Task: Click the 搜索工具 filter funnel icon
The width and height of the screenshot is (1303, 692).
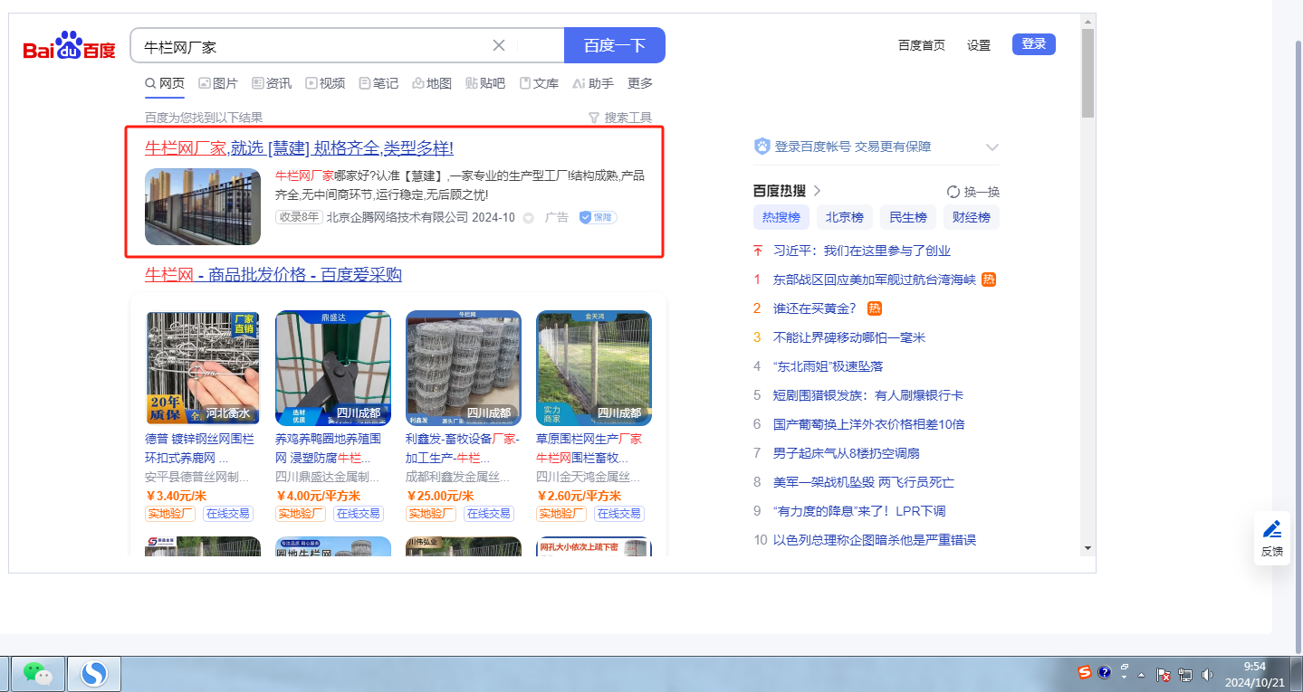Action: click(594, 118)
